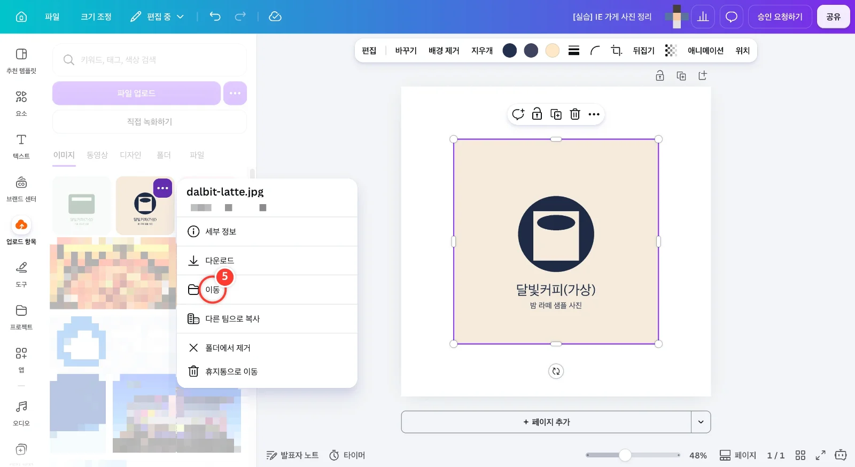Pick the slate blue color swatch
Screen dimensions: 855x467
(x=531, y=50)
